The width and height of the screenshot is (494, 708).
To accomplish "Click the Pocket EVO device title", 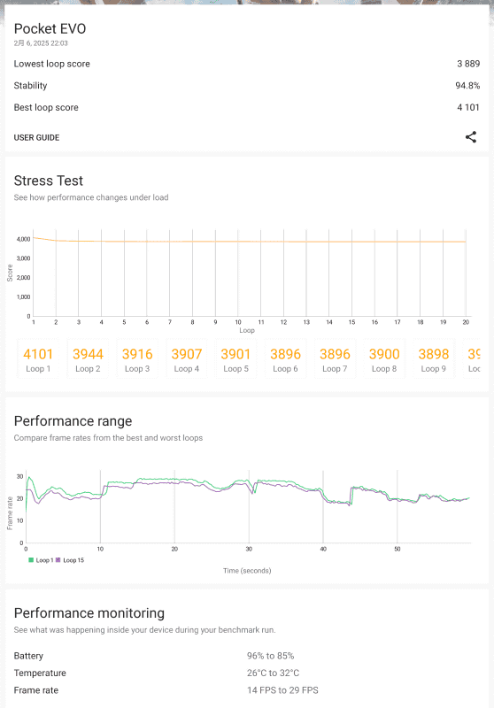I will click(50, 28).
